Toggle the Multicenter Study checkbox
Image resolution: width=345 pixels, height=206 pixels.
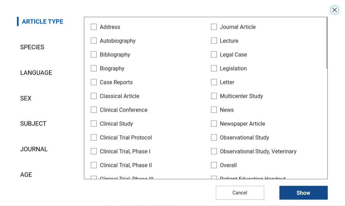pos(214,96)
